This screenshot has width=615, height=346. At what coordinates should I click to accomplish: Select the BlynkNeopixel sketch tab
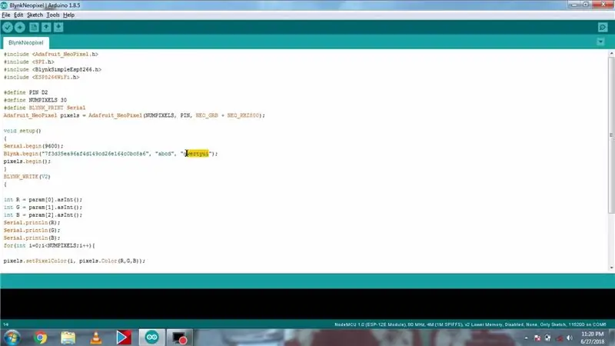26,42
